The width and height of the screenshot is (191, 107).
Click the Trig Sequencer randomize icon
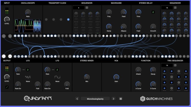[x=175, y=65]
